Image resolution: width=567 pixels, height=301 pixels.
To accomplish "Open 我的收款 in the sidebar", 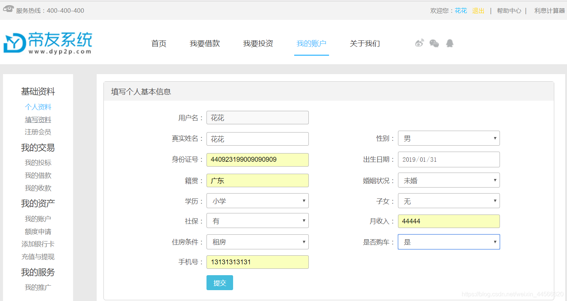I will pyautogui.click(x=38, y=188).
